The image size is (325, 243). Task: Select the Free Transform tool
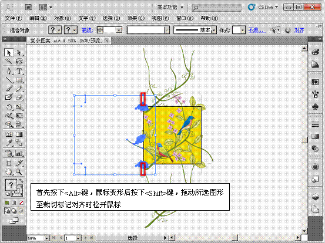[19, 116]
